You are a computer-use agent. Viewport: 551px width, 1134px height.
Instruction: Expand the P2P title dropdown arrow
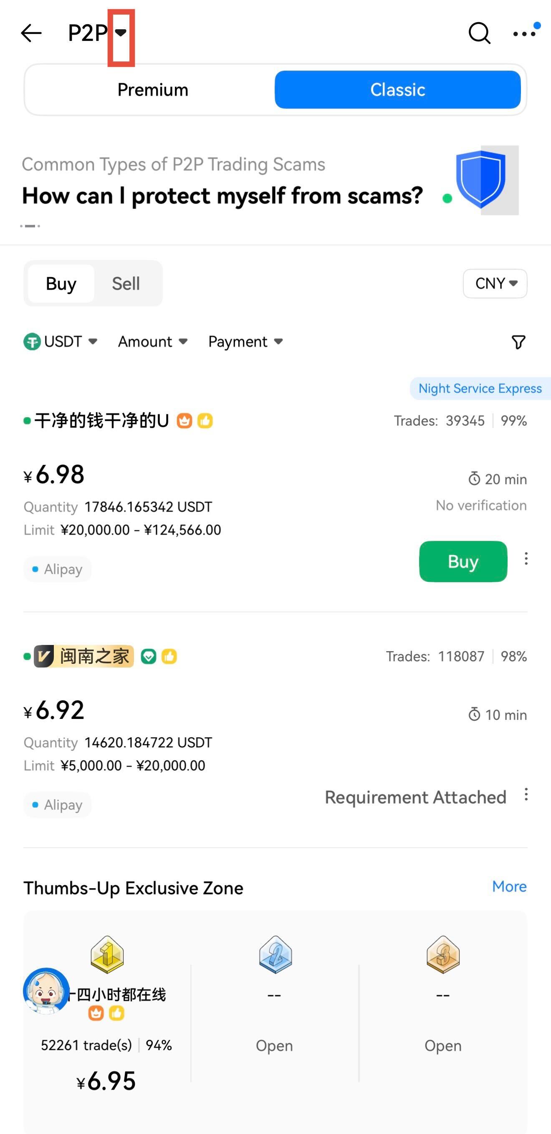tap(121, 33)
